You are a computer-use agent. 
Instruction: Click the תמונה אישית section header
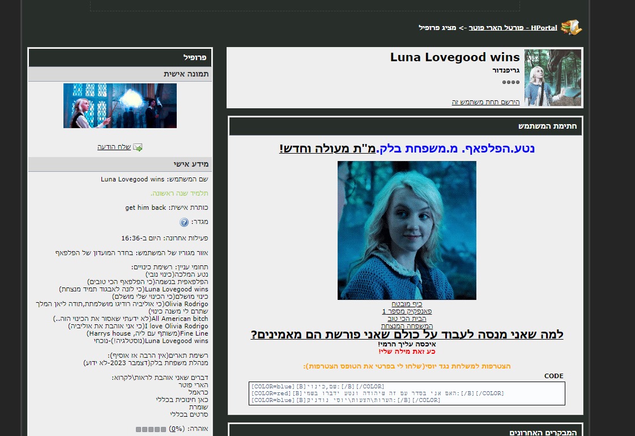(120, 74)
